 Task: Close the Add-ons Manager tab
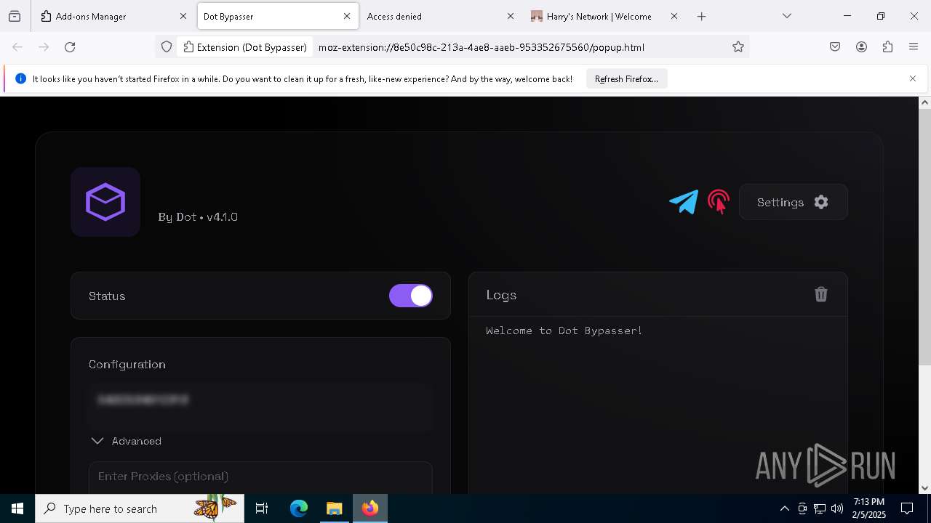click(x=183, y=16)
